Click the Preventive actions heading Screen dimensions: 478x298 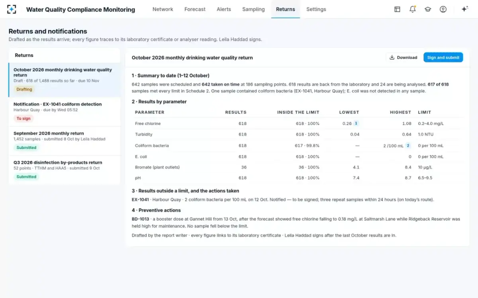156,210
